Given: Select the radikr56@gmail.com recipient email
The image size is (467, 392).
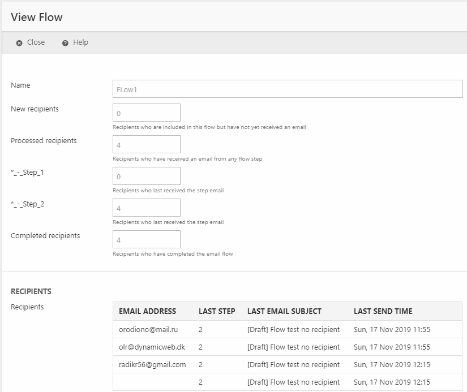Looking at the screenshot, I should coord(152,364).
